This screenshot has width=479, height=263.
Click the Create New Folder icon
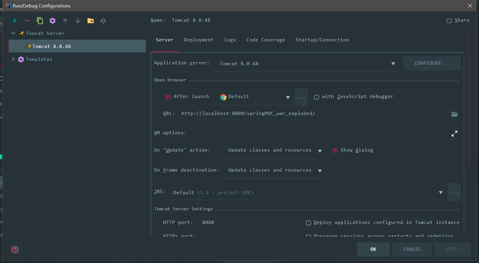coord(90,21)
